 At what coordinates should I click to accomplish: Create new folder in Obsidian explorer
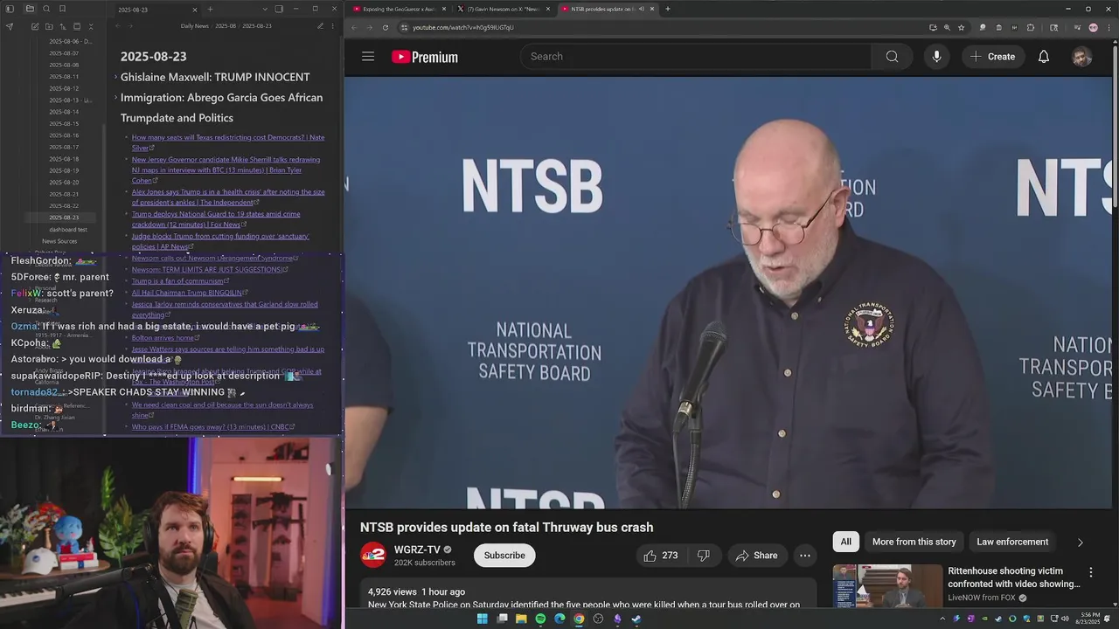point(49,26)
